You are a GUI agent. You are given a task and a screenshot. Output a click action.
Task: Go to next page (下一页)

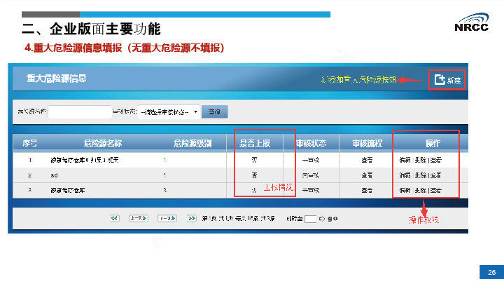coord(167,218)
